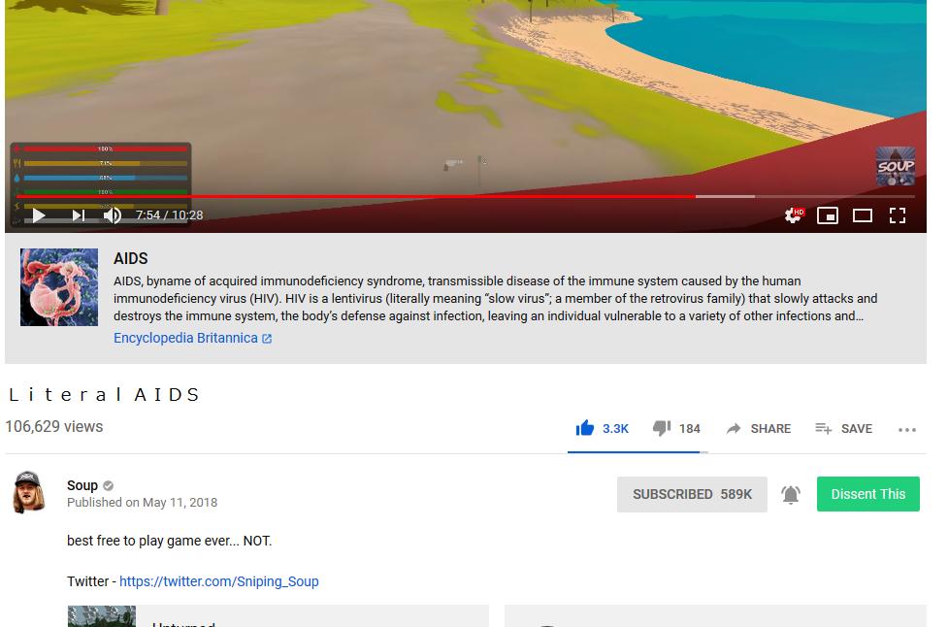This screenshot has height=627, width=948.
Task: Share the video
Action: coord(759,429)
